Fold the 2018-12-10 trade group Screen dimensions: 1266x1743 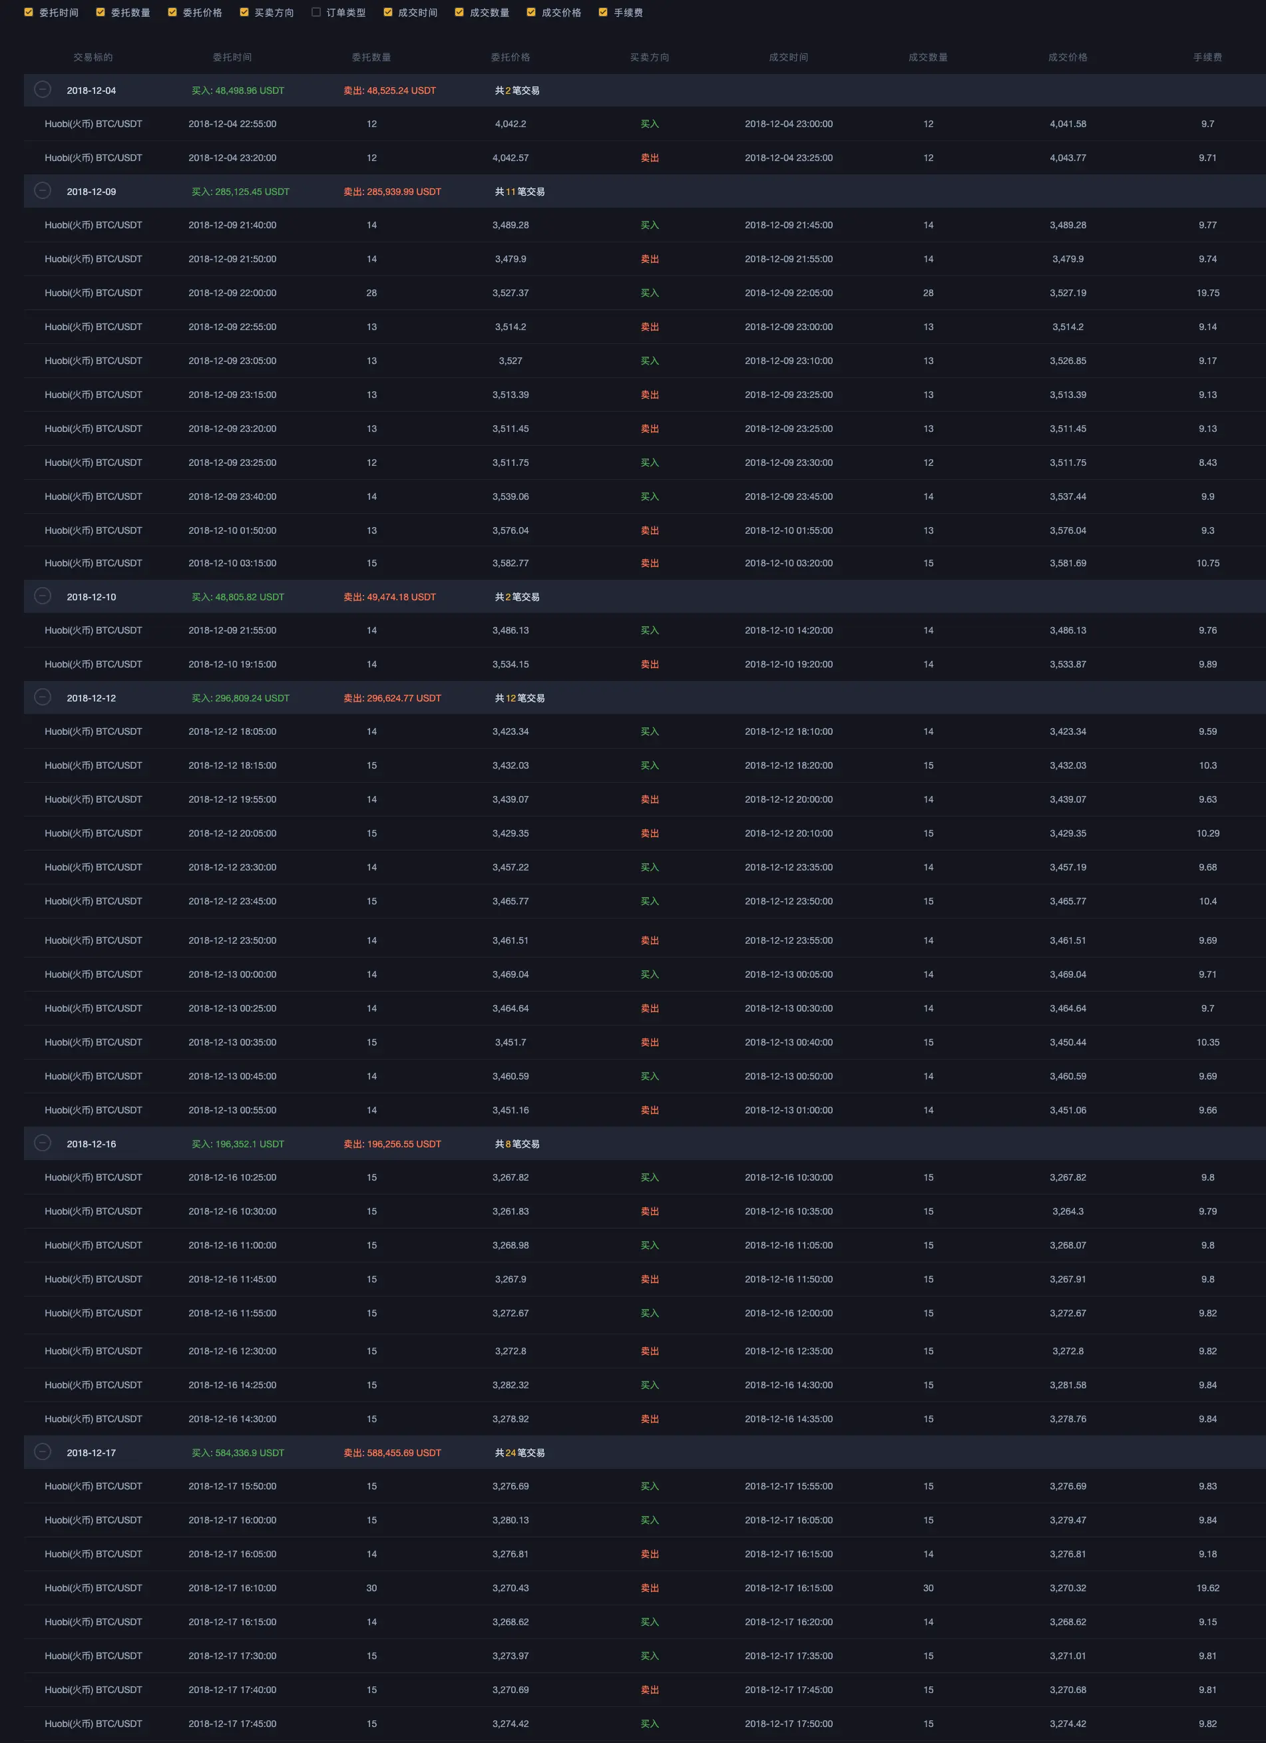coord(43,596)
